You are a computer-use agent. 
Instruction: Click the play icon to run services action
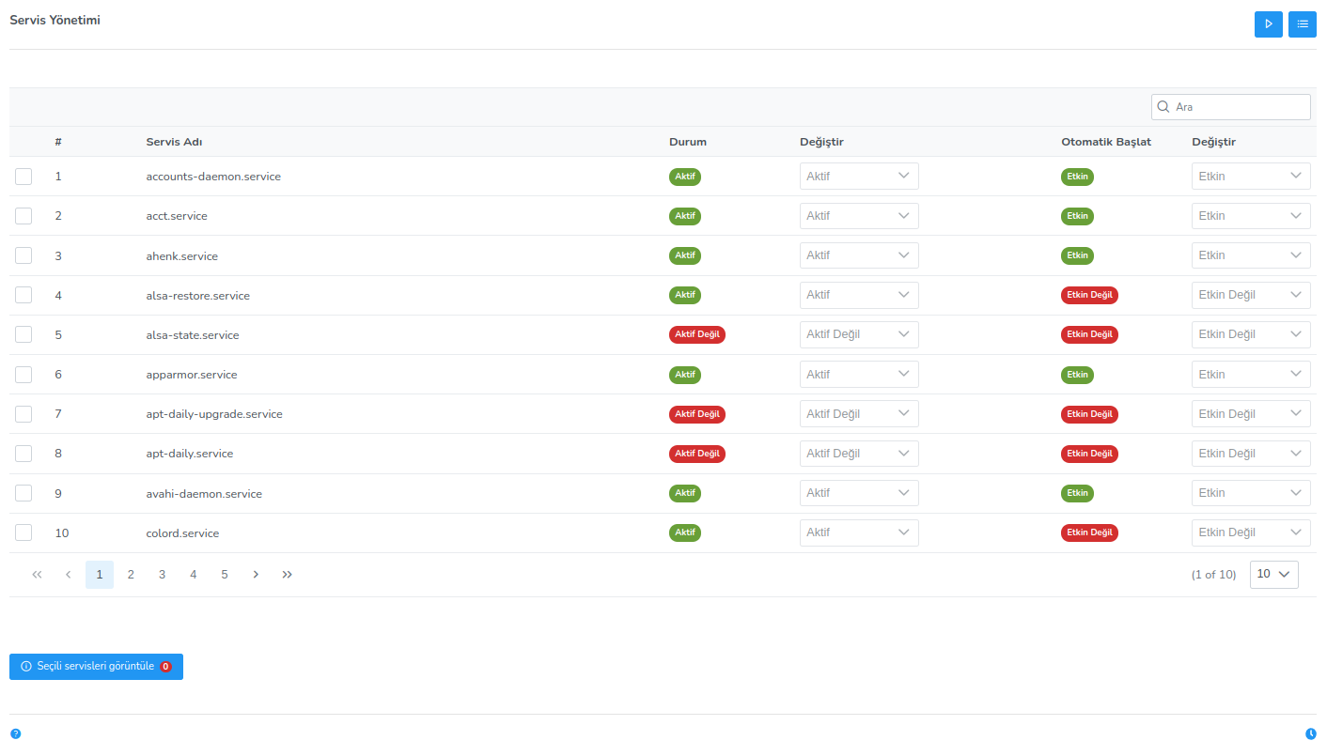pyautogui.click(x=1268, y=23)
